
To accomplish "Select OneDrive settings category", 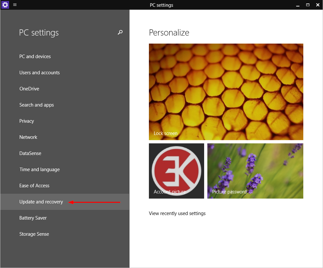I will coord(65,89).
